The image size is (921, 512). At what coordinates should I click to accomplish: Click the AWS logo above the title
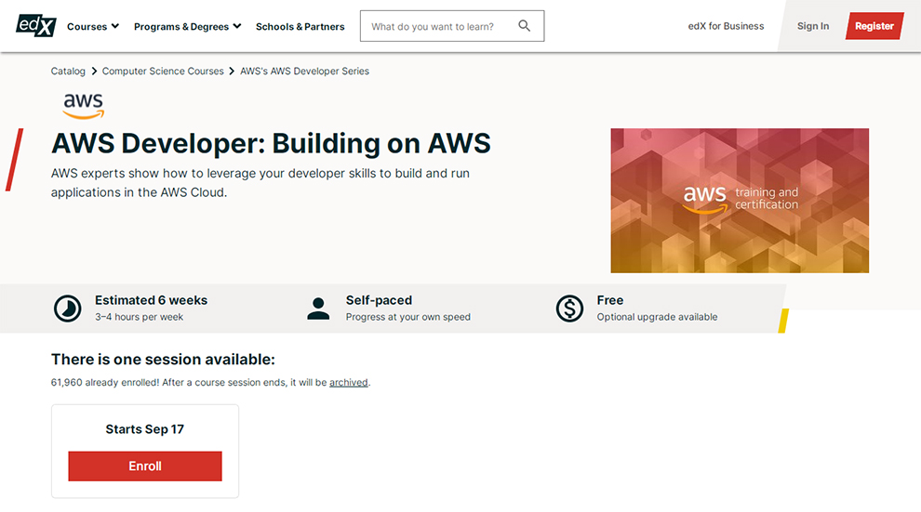click(84, 106)
